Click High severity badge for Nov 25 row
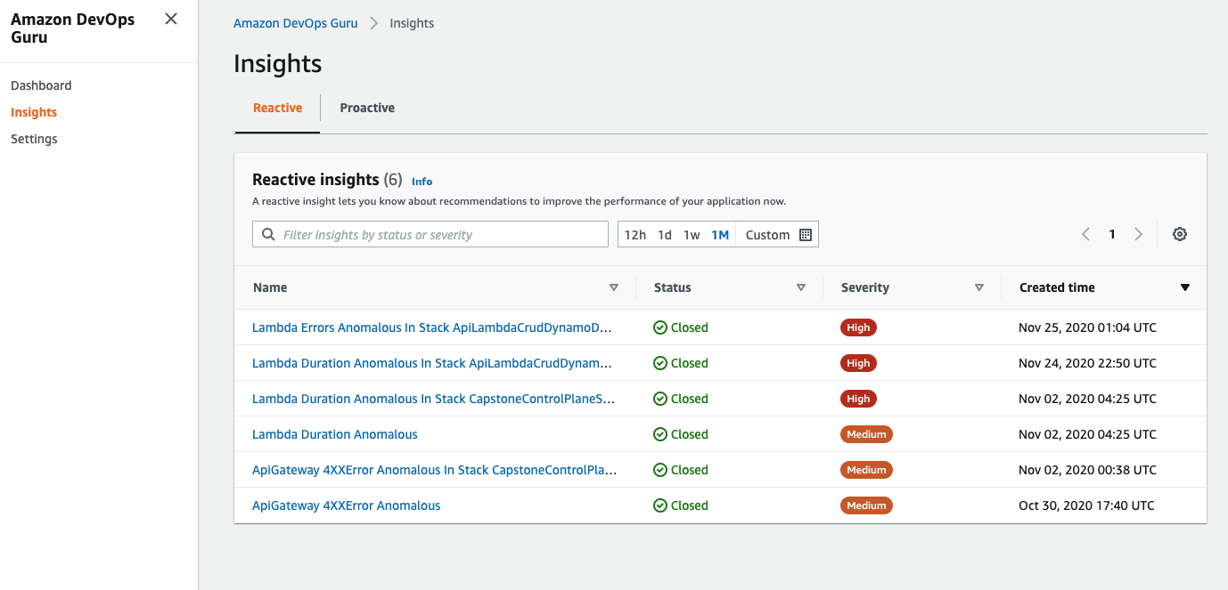Image resolution: width=1228 pixels, height=590 pixels. pyautogui.click(x=858, y=327)
